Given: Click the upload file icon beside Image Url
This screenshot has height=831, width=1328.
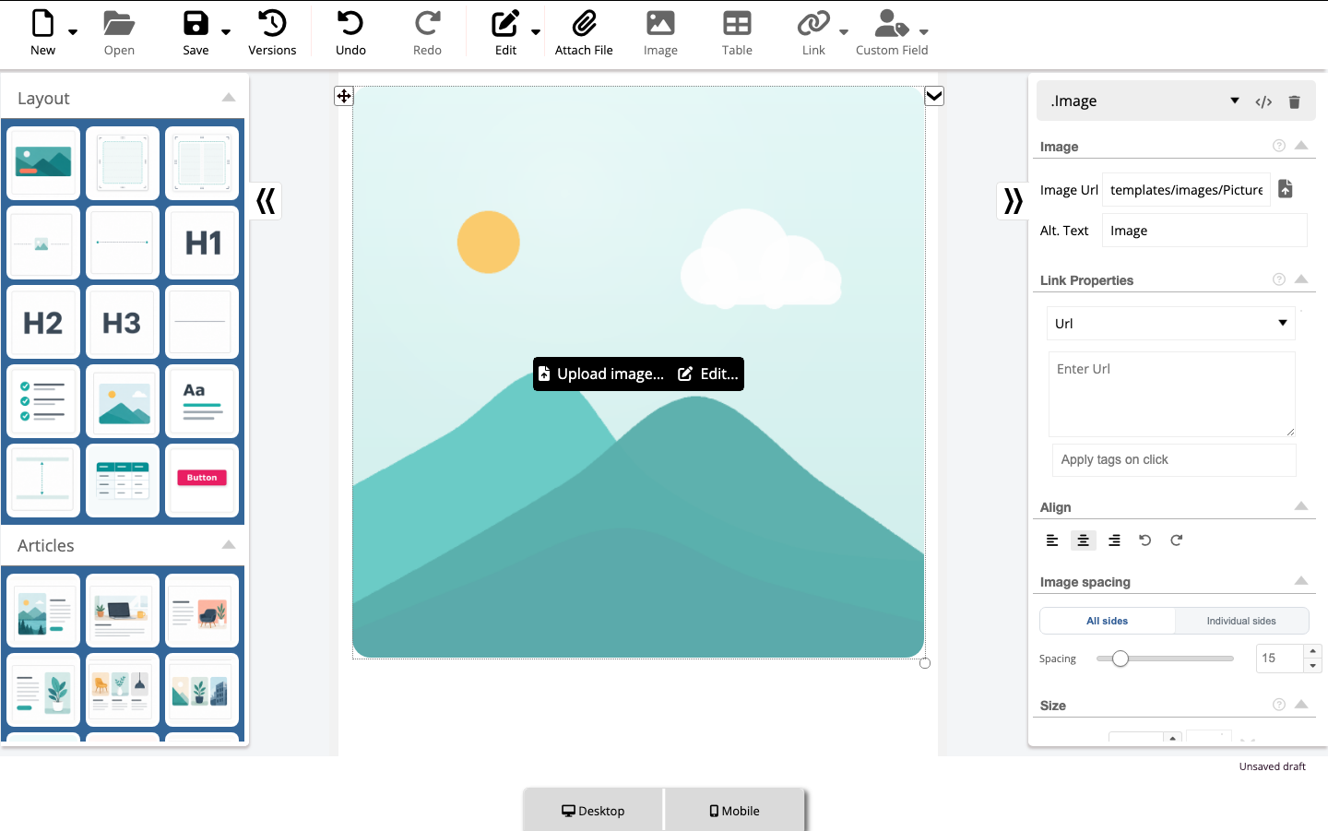Looking at the screenshot, I should (x=1286, y=189).
